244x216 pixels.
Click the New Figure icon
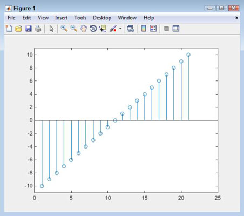[x=9, y=29]
